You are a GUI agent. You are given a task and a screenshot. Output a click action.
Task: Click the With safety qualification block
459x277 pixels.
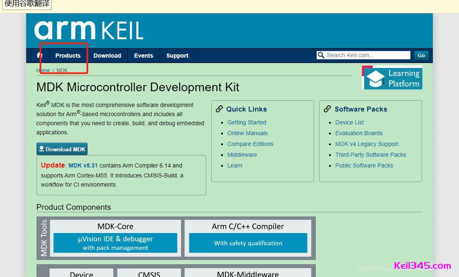[248, 243]
